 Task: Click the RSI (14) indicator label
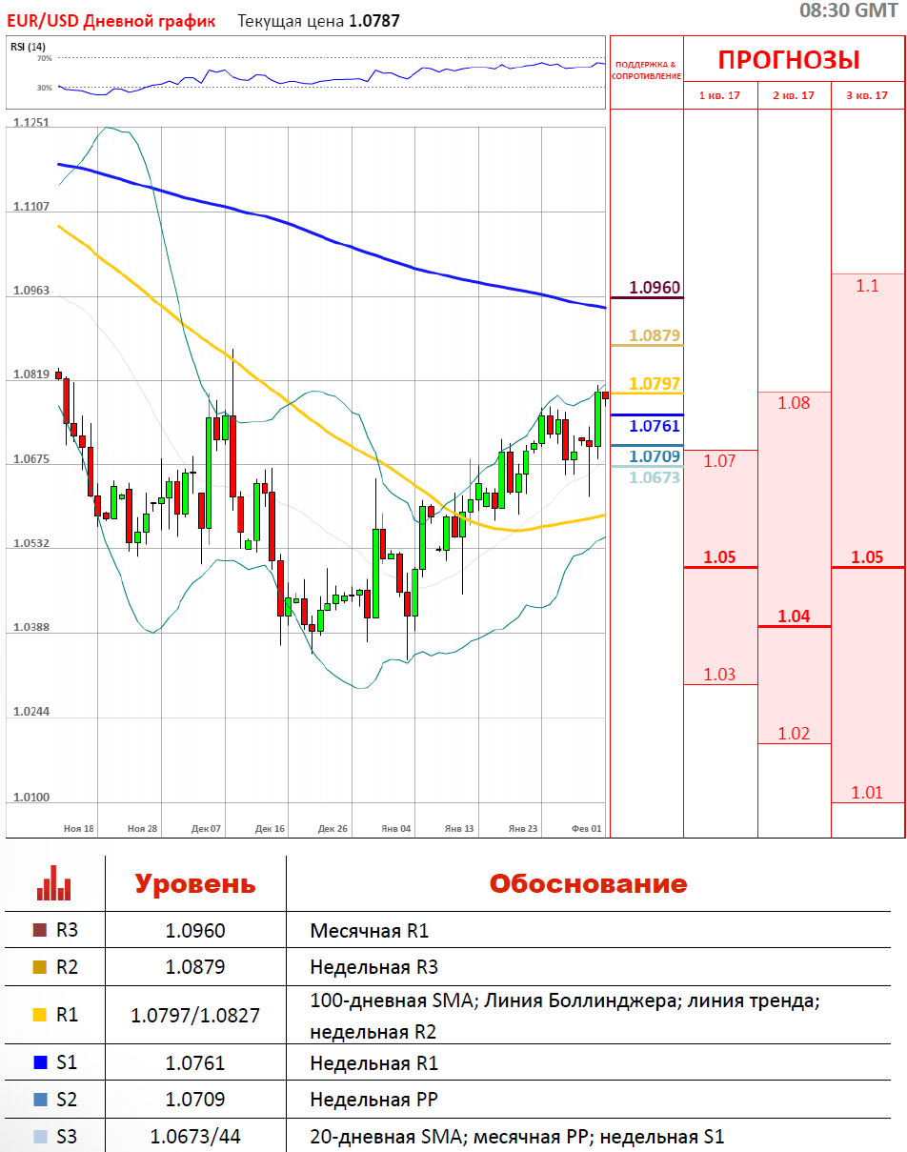(x=28, y=47)
